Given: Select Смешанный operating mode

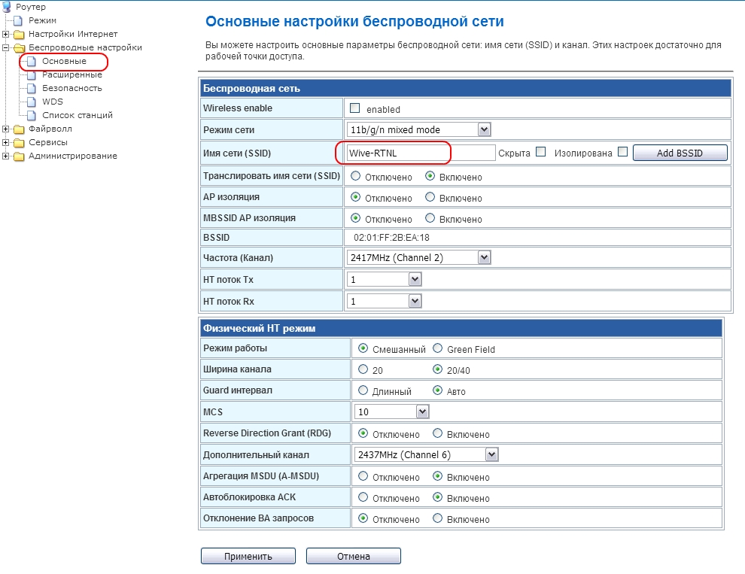Looking at the screenshot, I should tap(363, 348).
